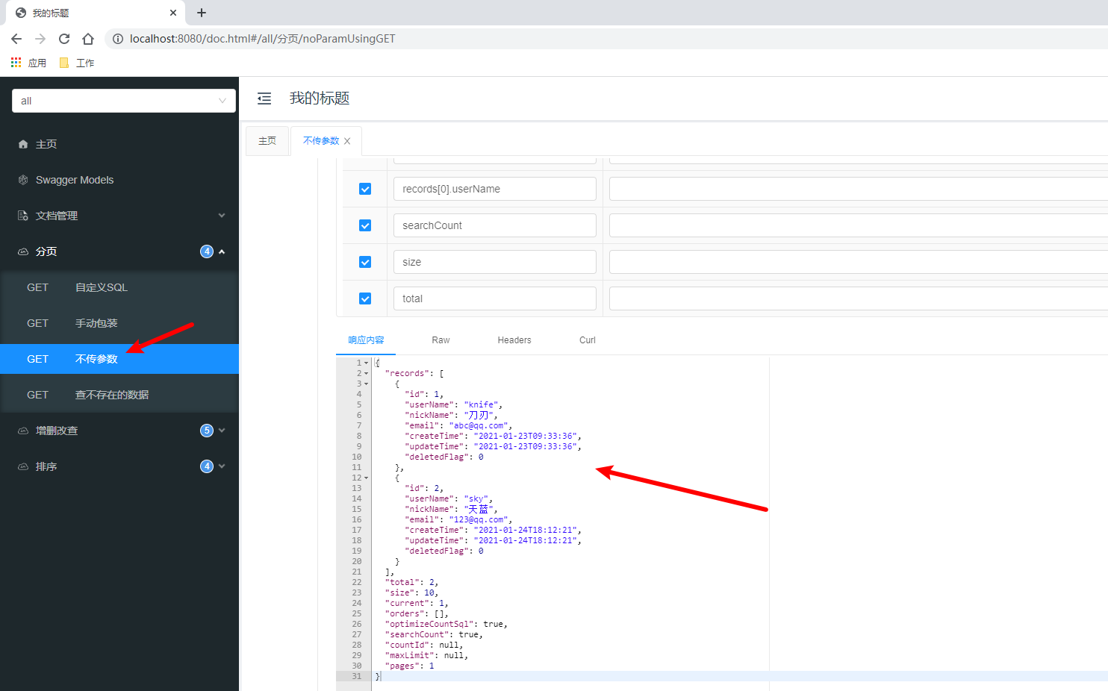Click the sidebar collapse menu icon

point(264,99)
